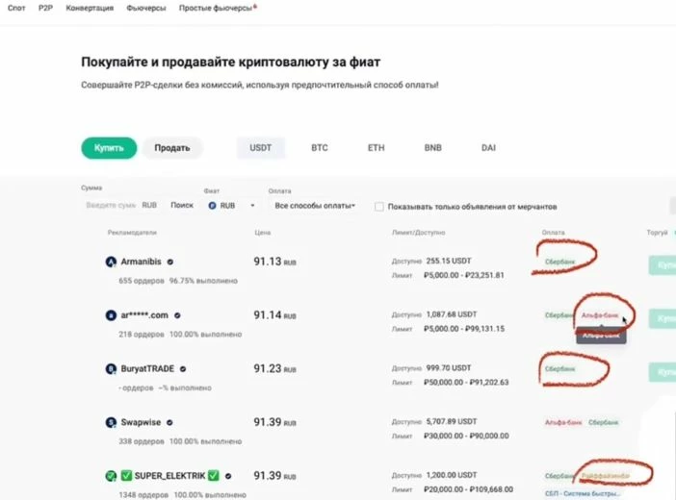Click available amount 255.15 USDT
Image resolution: width=676 pixels, height=500 pixels.
click(x=449, y=261)
